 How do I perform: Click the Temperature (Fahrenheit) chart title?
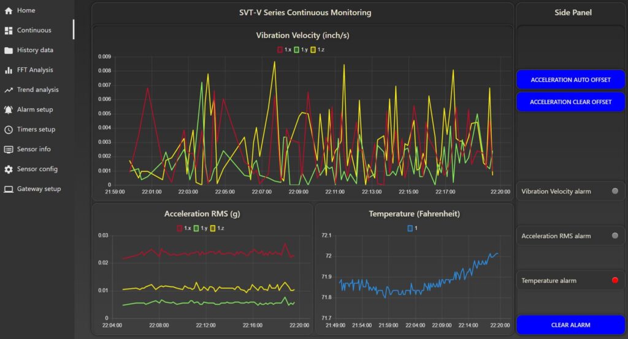tap(414, 214)
